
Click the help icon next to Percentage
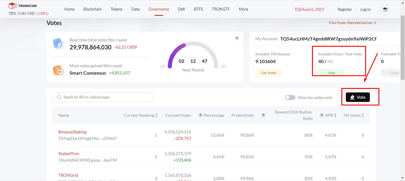coord(200,115)
